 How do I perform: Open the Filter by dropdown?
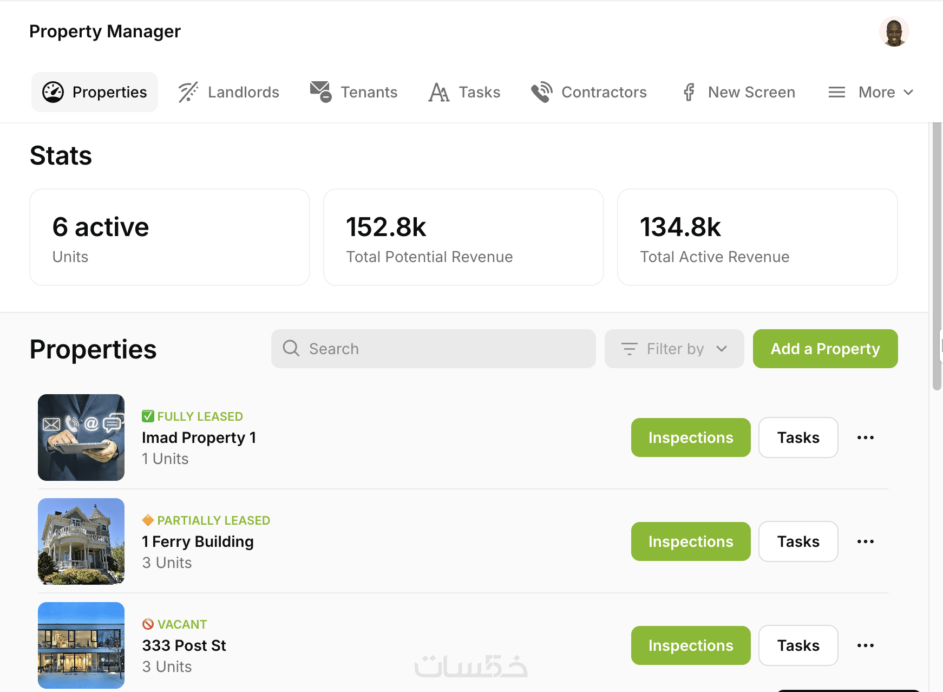(x=674, y=349)
